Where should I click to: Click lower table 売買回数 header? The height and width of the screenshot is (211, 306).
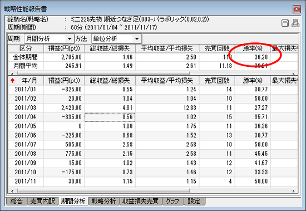[217, 81]
